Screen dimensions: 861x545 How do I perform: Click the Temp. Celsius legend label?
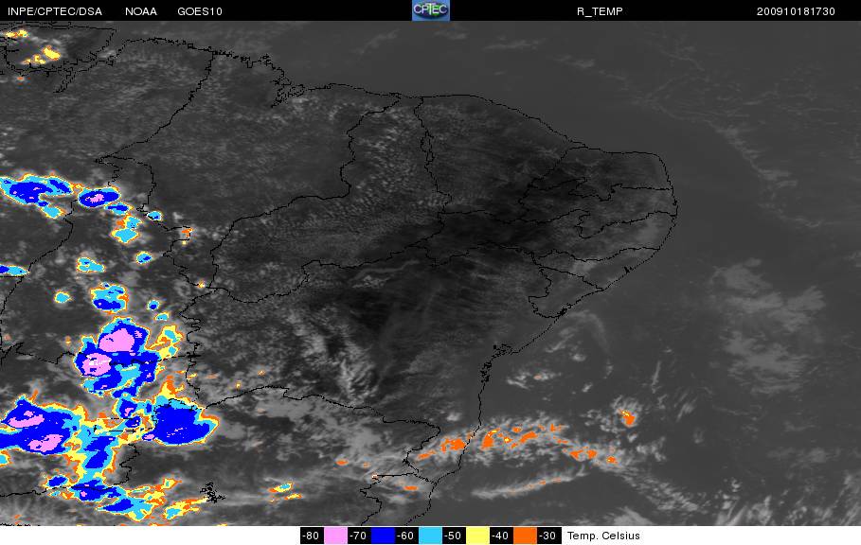(x=603, y=536)
